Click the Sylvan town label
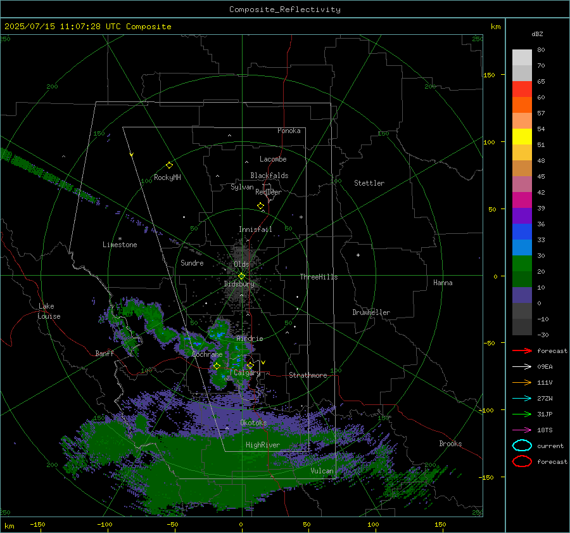 (x=242, y=187)
